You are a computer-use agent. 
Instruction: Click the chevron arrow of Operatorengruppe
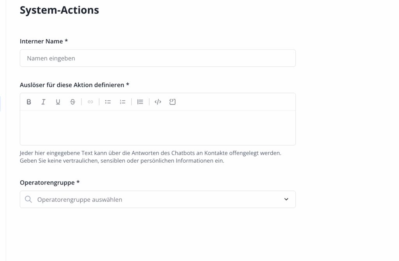pos(286,199)
